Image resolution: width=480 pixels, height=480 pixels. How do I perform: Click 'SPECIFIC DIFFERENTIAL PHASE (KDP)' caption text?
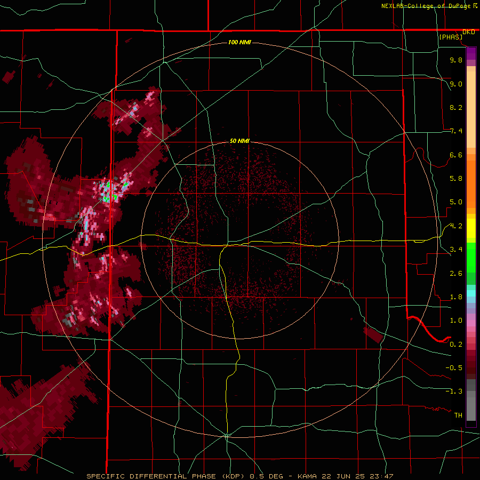pos(167,476)
